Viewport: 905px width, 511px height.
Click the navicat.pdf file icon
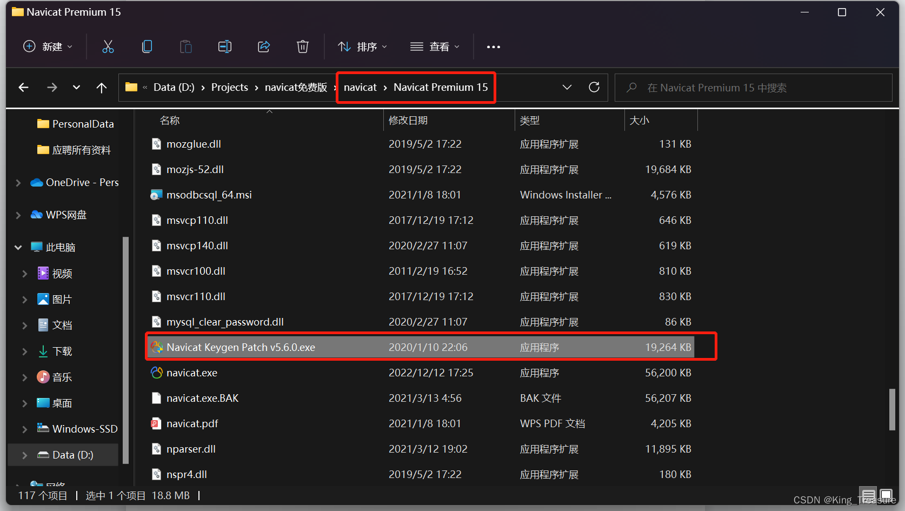[156, 423]
